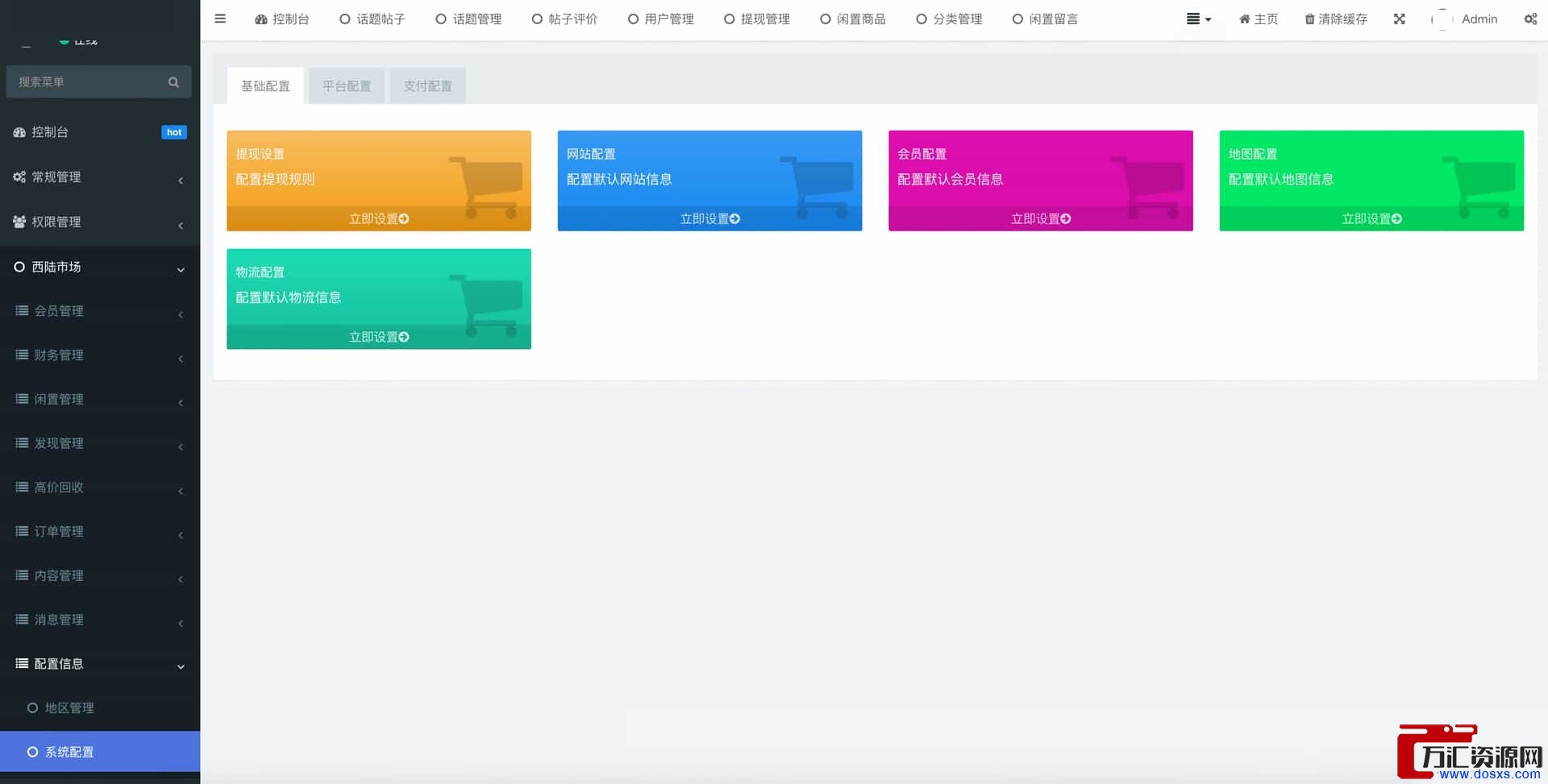
Task: Collapse the 配置信息 submenu arrow
Action: pos(181,667)
